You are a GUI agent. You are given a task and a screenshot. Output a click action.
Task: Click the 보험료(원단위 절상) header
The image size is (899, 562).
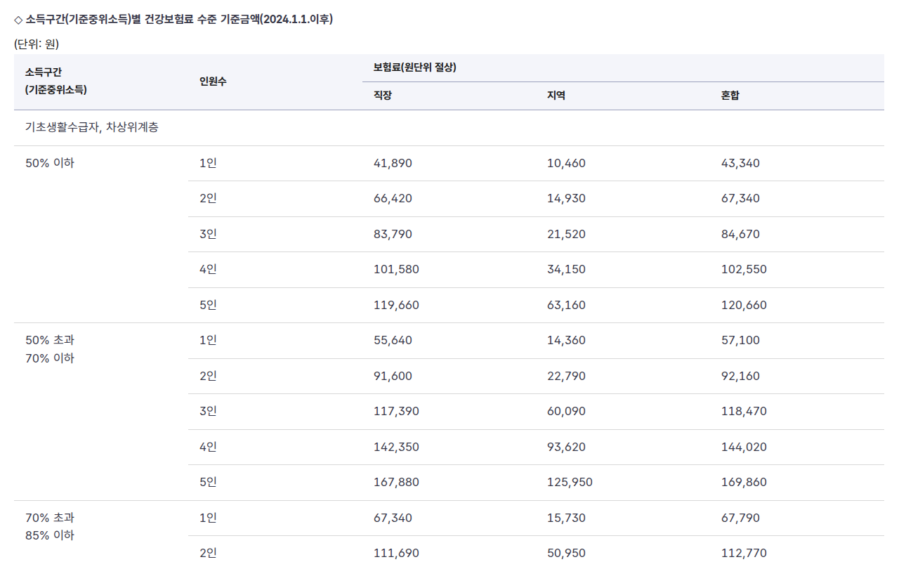415,68
